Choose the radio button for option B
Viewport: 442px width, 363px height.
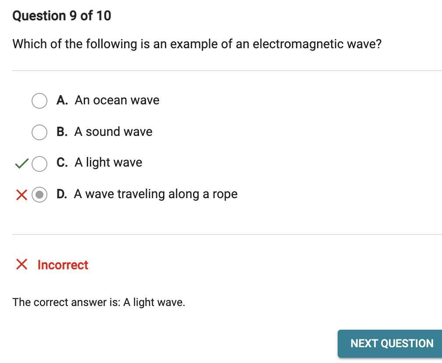click(39, 132)
